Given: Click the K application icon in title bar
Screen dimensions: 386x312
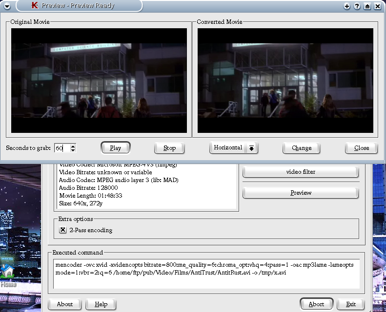Looking at the screenshot, I should [35, 5].
